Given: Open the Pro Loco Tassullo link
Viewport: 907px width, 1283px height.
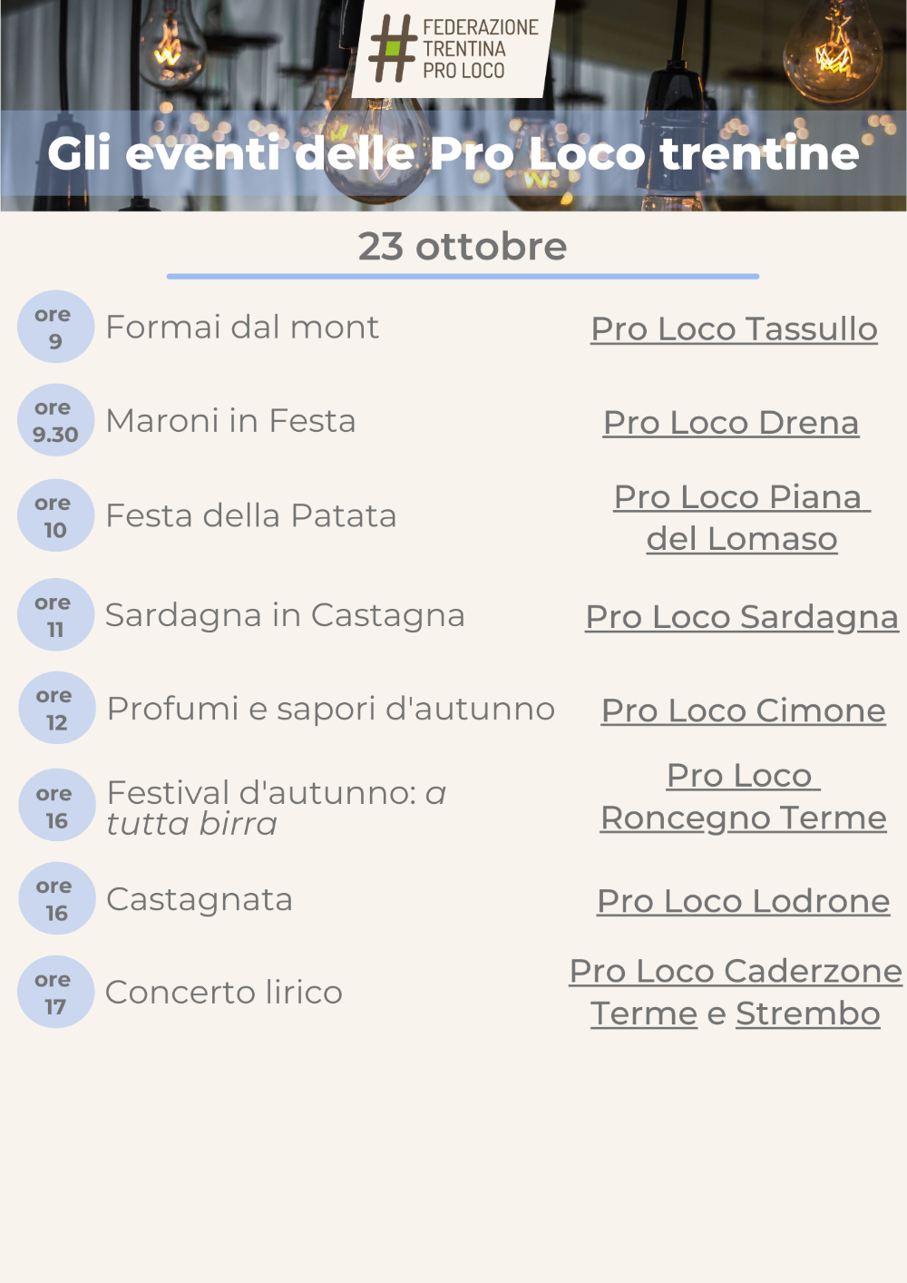Looking at the screenshot, I should pos(734,328).
